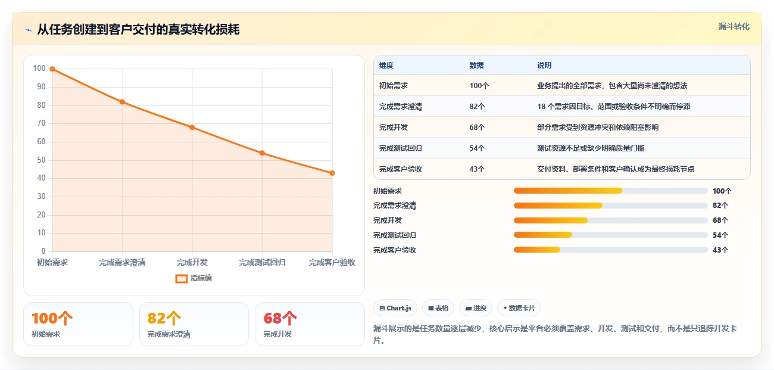Click the description 测试资源不足或缺少明确质量门槛
Image resolution: width=774 pixels, height=370 pixels.
(591, 148)
